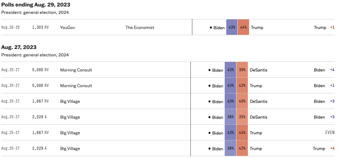The image size is (338, 158).
Task: Click the Biden +4 net result
Action: 332,70
